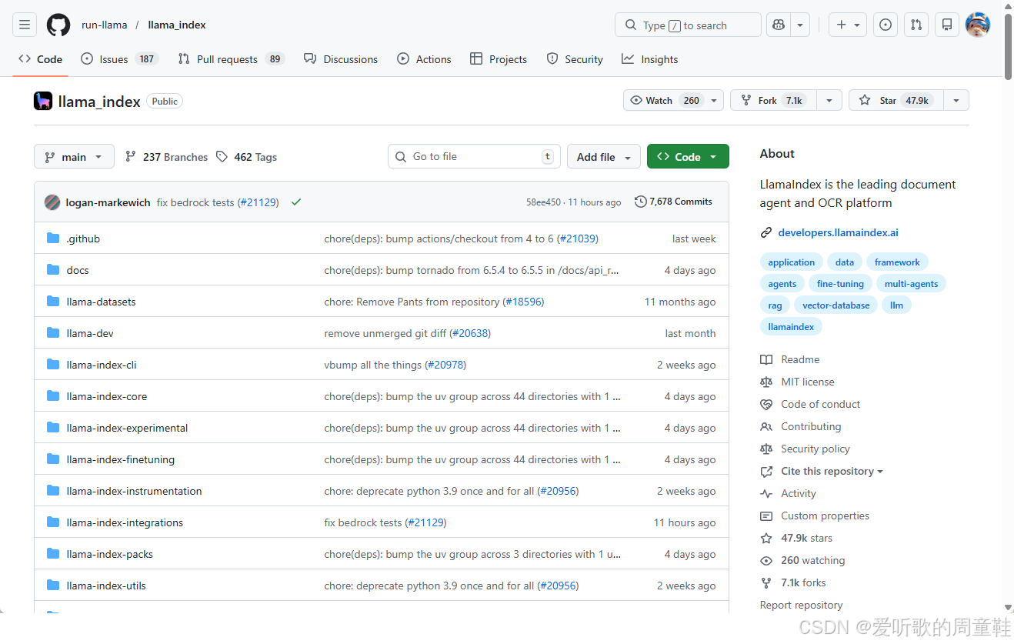Open the Actions tab
1014x644 pixels.
(424, 59)
